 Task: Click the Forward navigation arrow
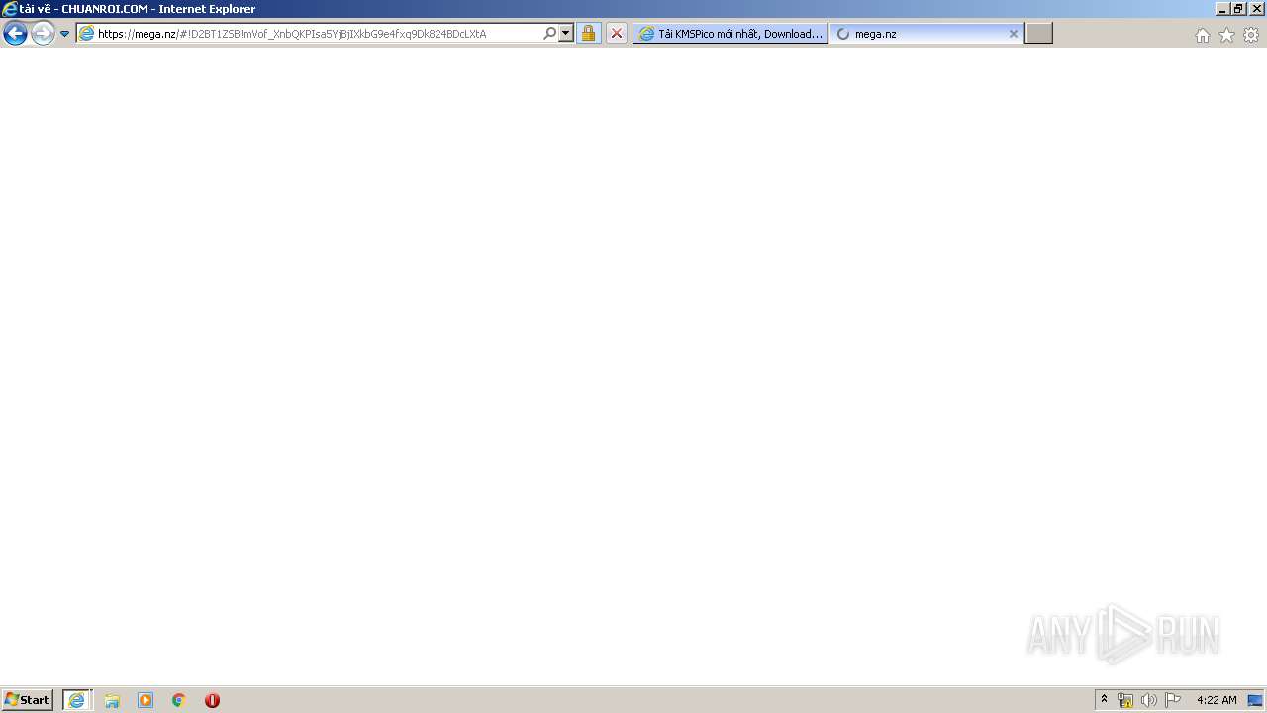(x=43, y=34)
